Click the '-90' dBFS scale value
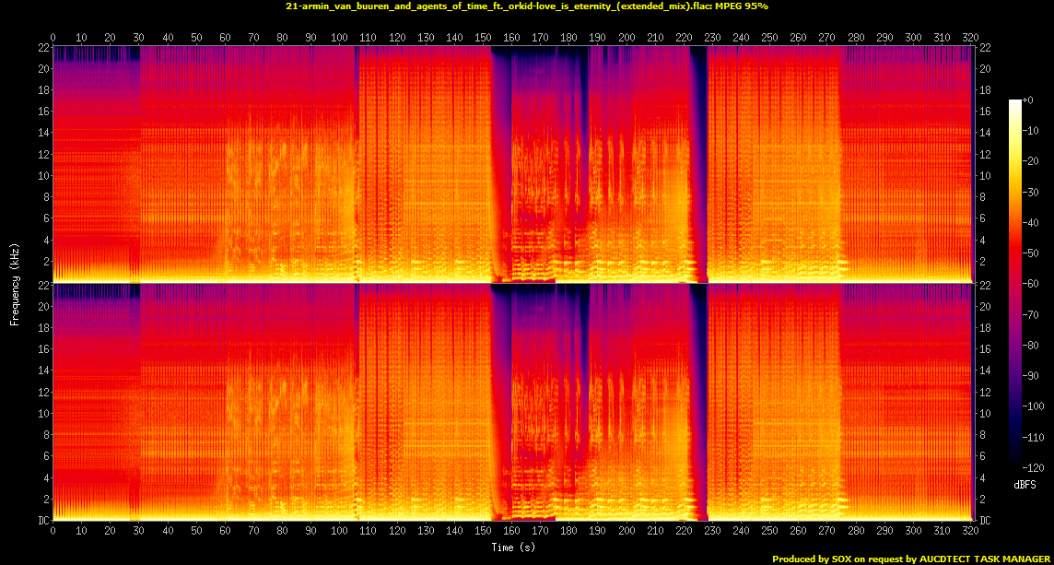Screen dimensions: 1054x565 coord(1030,375)
